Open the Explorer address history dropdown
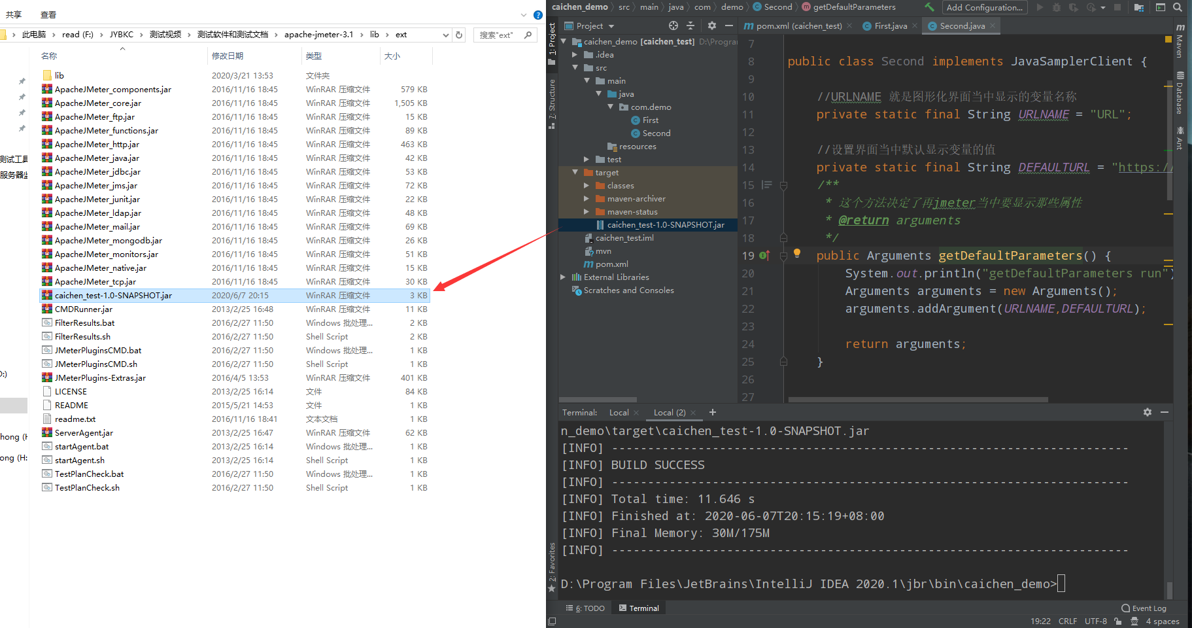 tap(446, 35)
